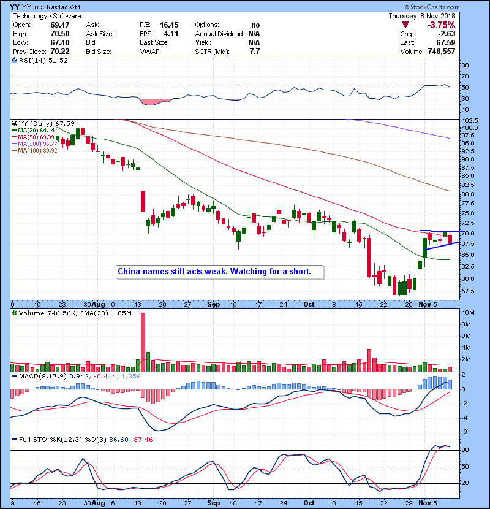
Task: Click the YY ticker symbol in header
Action: pos(14,7)
